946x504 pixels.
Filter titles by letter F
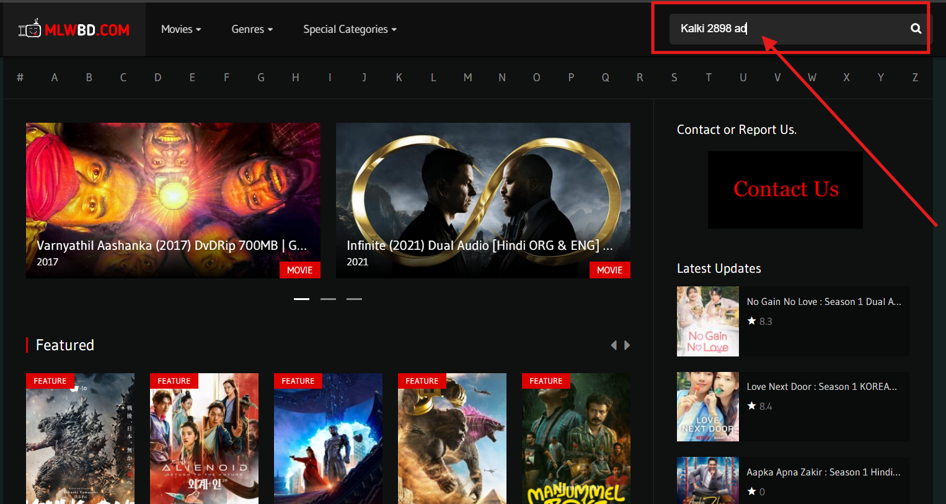tap(226, 77)
